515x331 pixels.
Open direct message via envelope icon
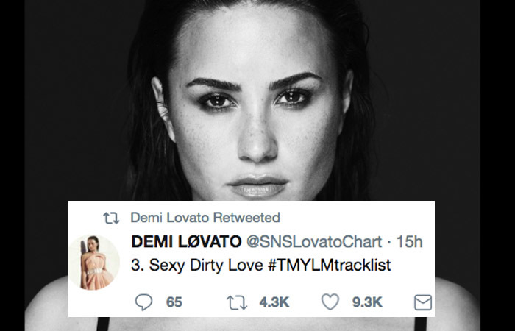pyautogui.click(x=422, y=302)
